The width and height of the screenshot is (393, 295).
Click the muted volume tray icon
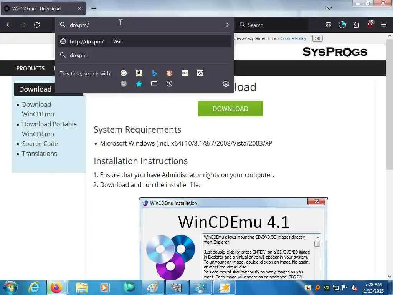pos(354,288)
